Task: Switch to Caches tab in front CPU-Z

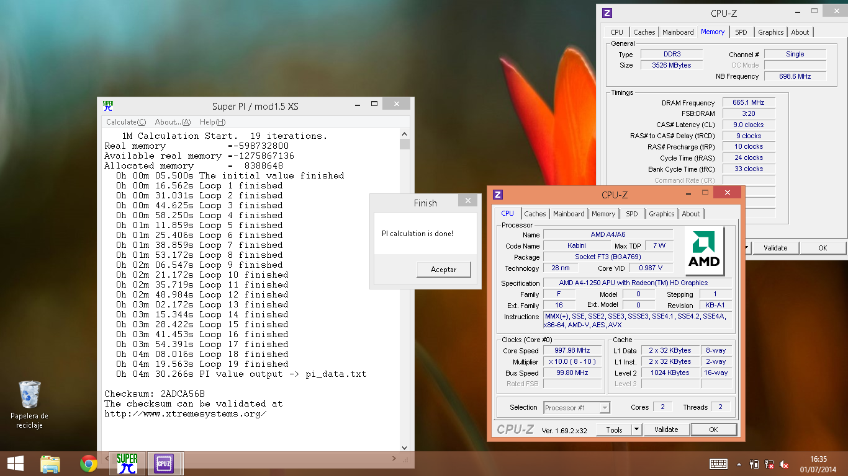Action: [535, 214]
